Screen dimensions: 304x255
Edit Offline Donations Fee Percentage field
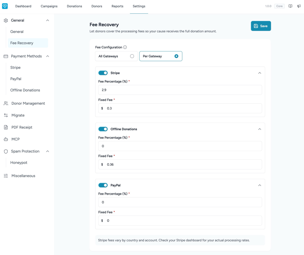(x=180, y=146)
